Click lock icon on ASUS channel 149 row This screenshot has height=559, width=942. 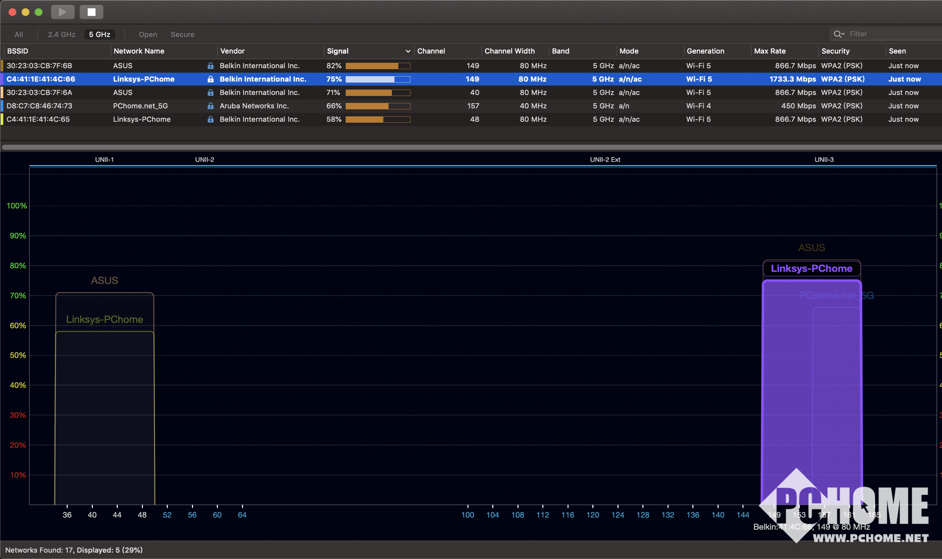(211, 66)
